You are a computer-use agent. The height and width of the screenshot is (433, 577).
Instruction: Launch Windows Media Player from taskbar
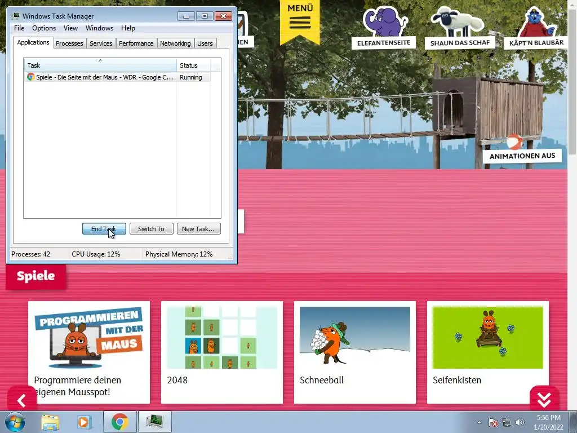click(83, 422)
